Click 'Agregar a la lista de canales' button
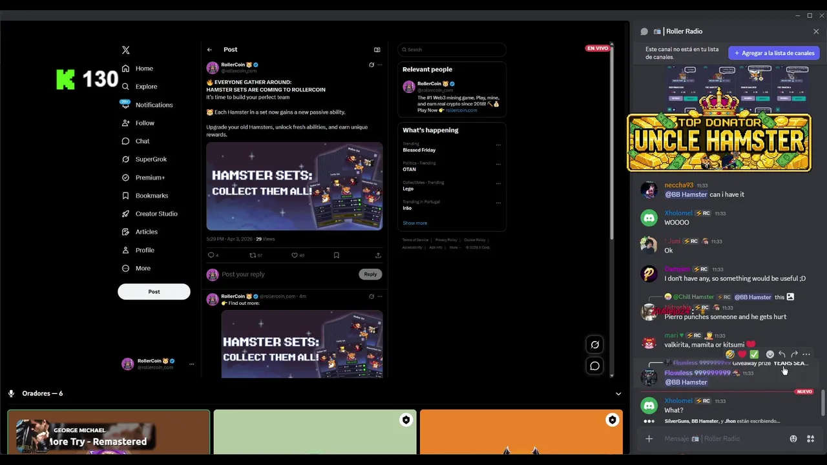 pos(774,53)
